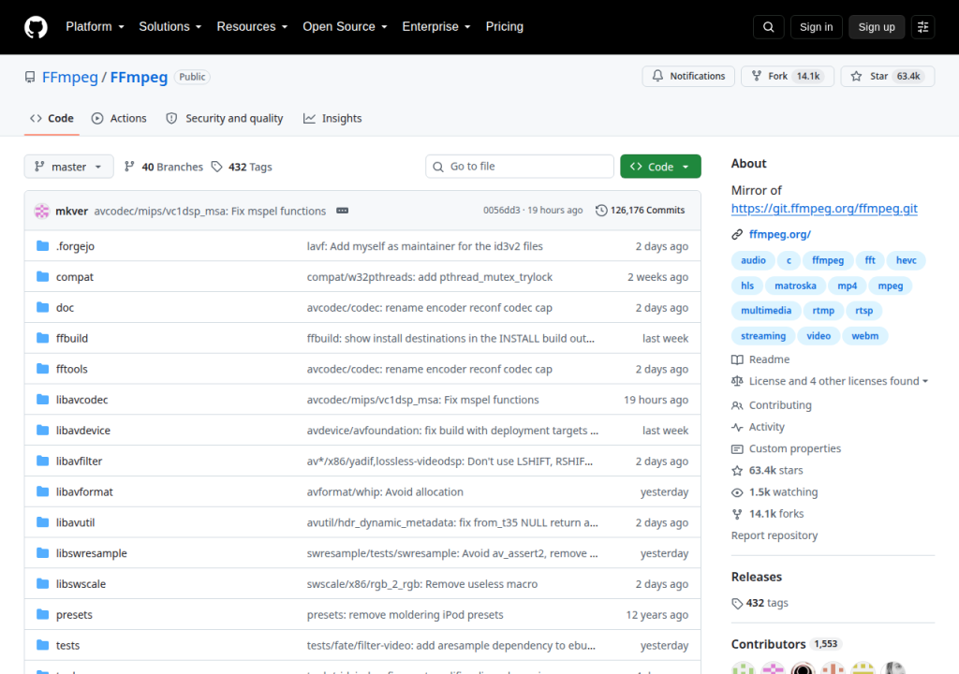Click the Contributors heading

768,644
